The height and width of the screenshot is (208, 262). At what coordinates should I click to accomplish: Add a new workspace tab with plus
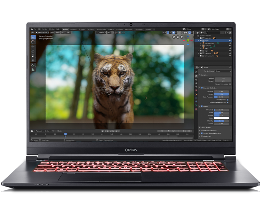[x=154, y=29]
